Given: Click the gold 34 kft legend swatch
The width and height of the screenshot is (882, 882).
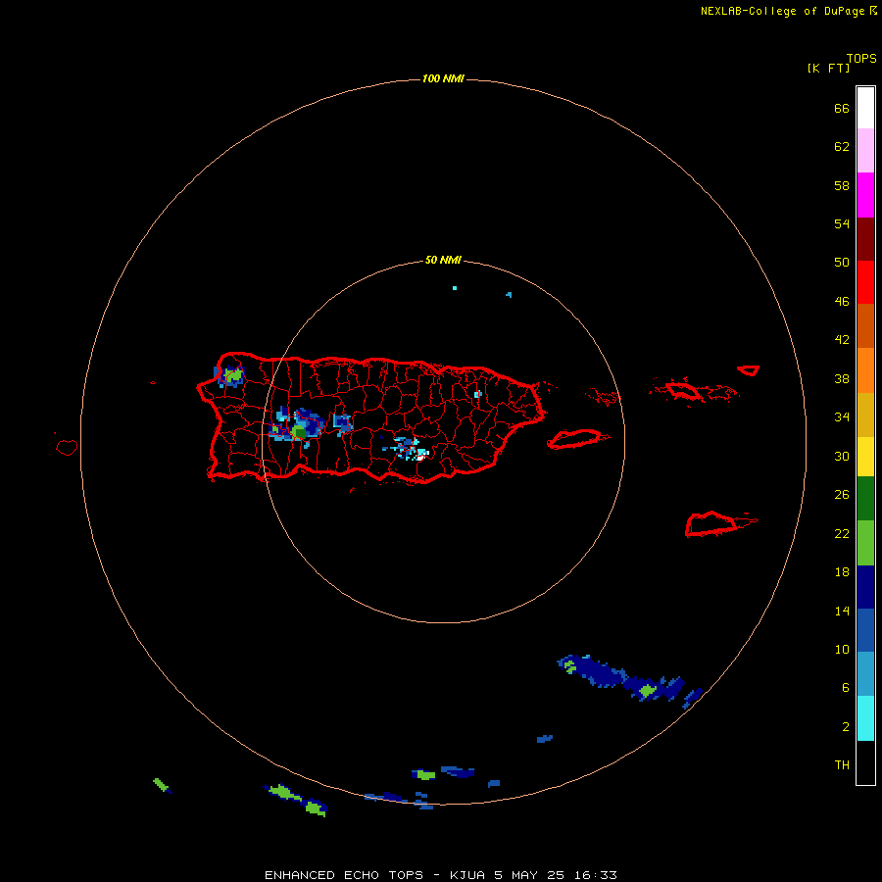Looking at the screenshot, I should click(865, 415).
